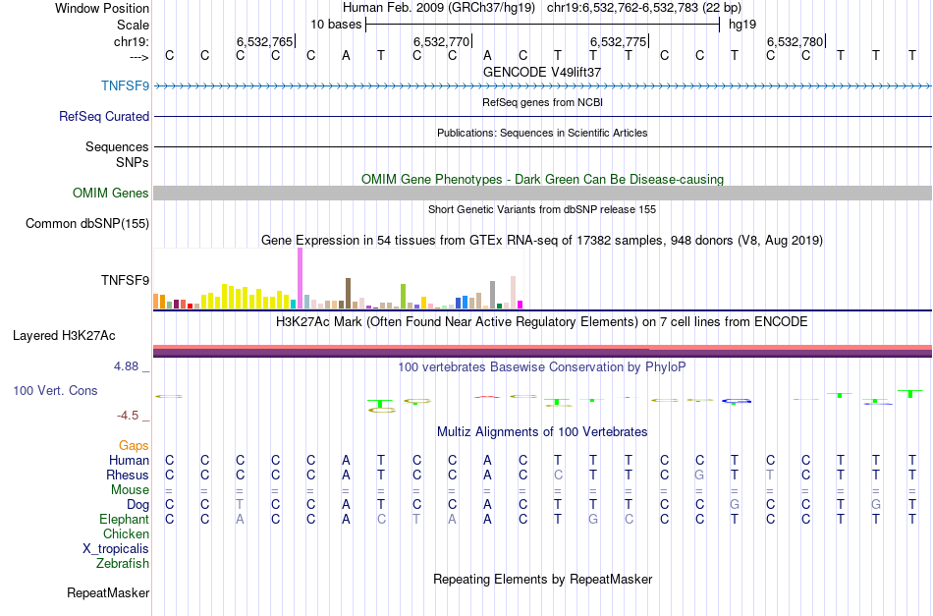The image size is (933, 616).
Task: Click the 4.88 PhyloP upper scale value
Action: coord(126,366)
